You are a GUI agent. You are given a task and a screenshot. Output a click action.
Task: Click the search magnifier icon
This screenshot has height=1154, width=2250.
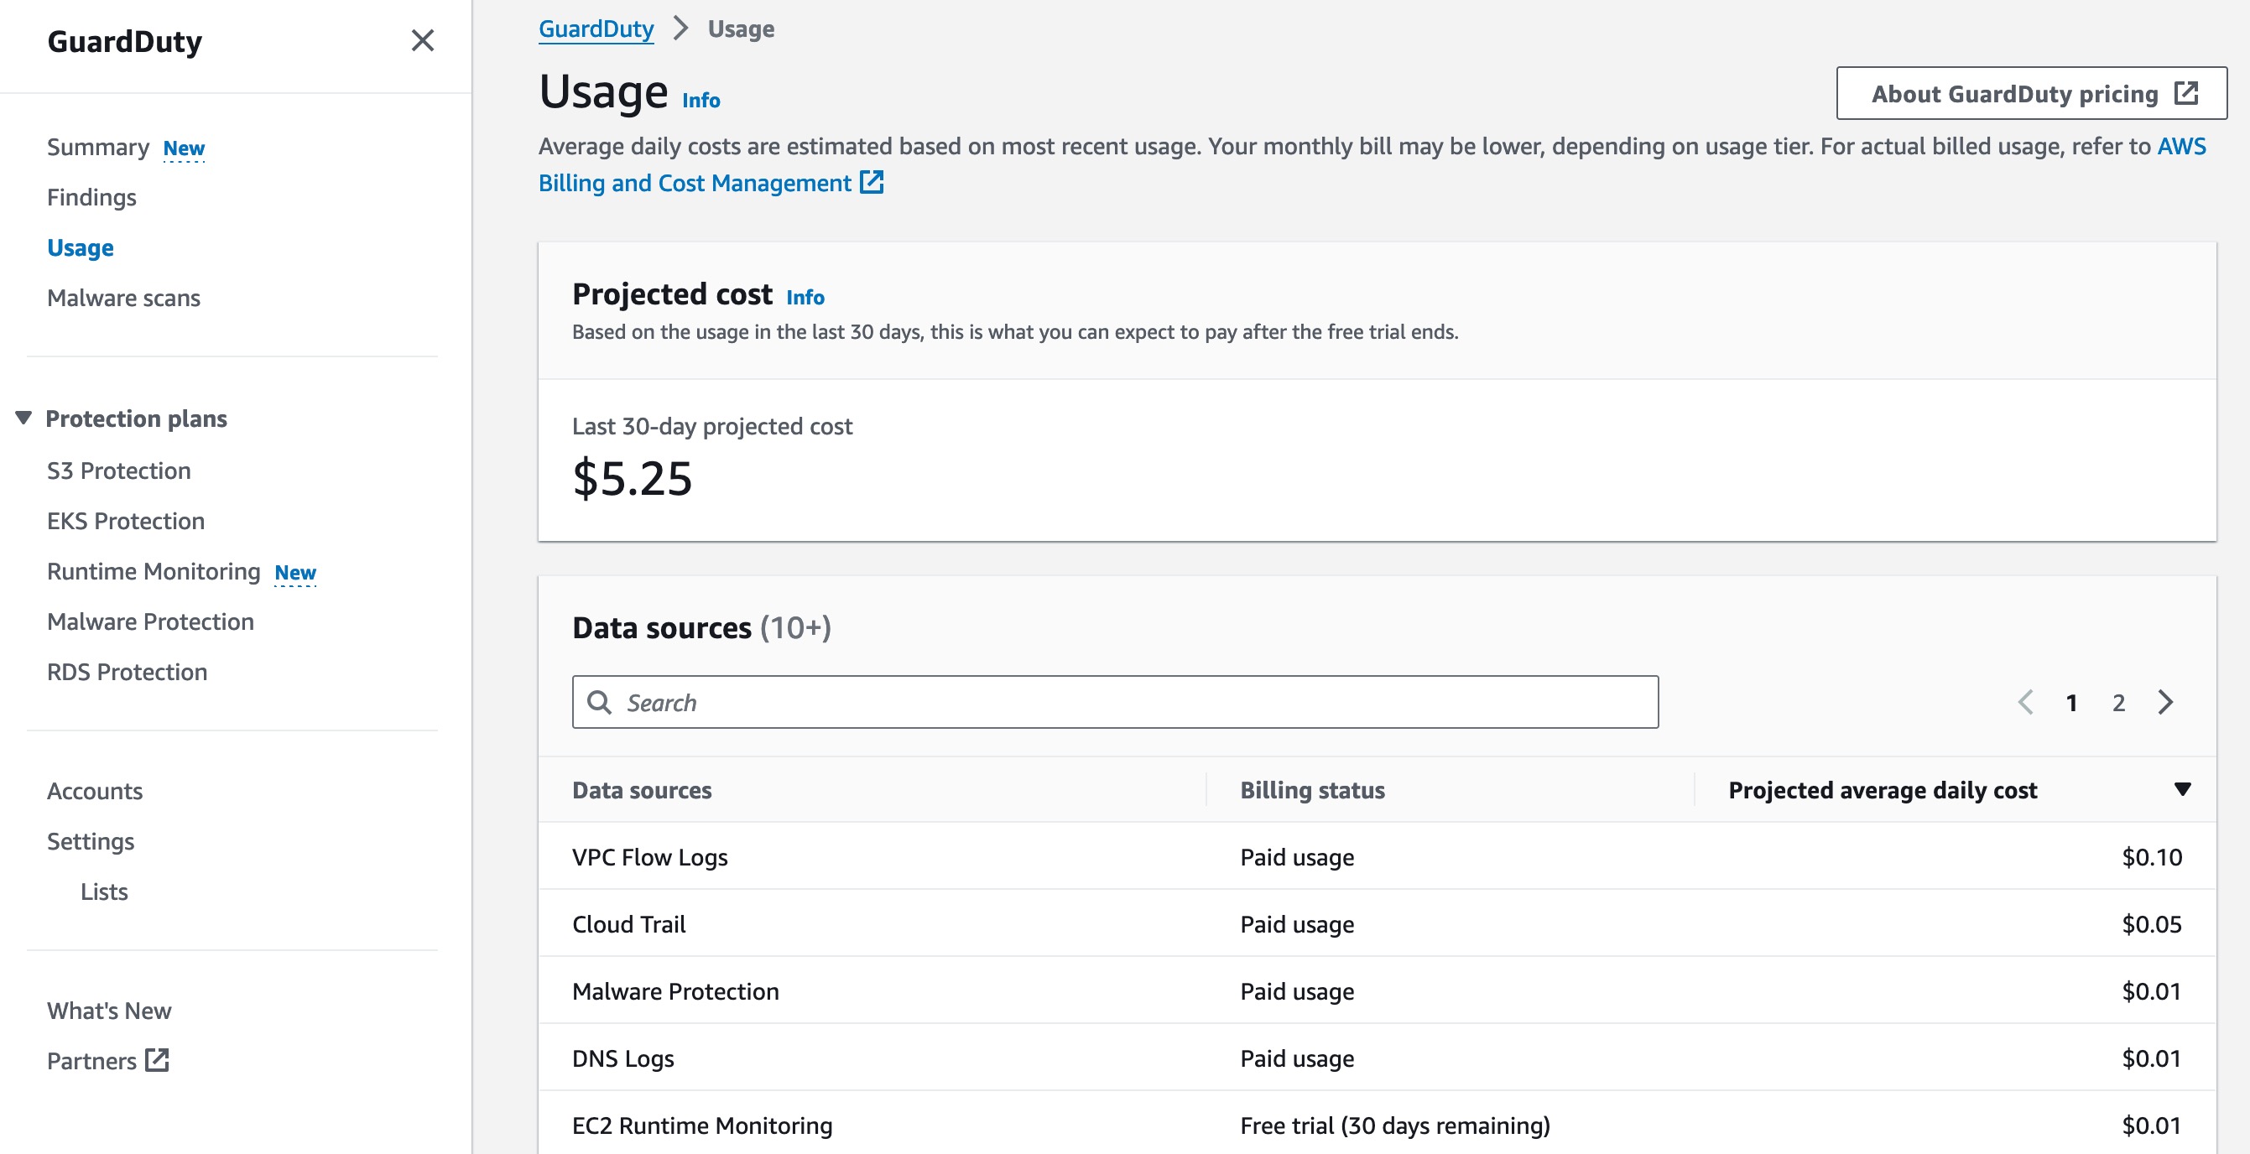pyautogui.click(x=599, y=702)
